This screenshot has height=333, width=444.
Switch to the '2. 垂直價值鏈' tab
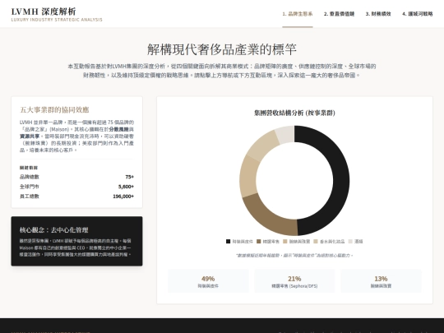coord(339,14)
